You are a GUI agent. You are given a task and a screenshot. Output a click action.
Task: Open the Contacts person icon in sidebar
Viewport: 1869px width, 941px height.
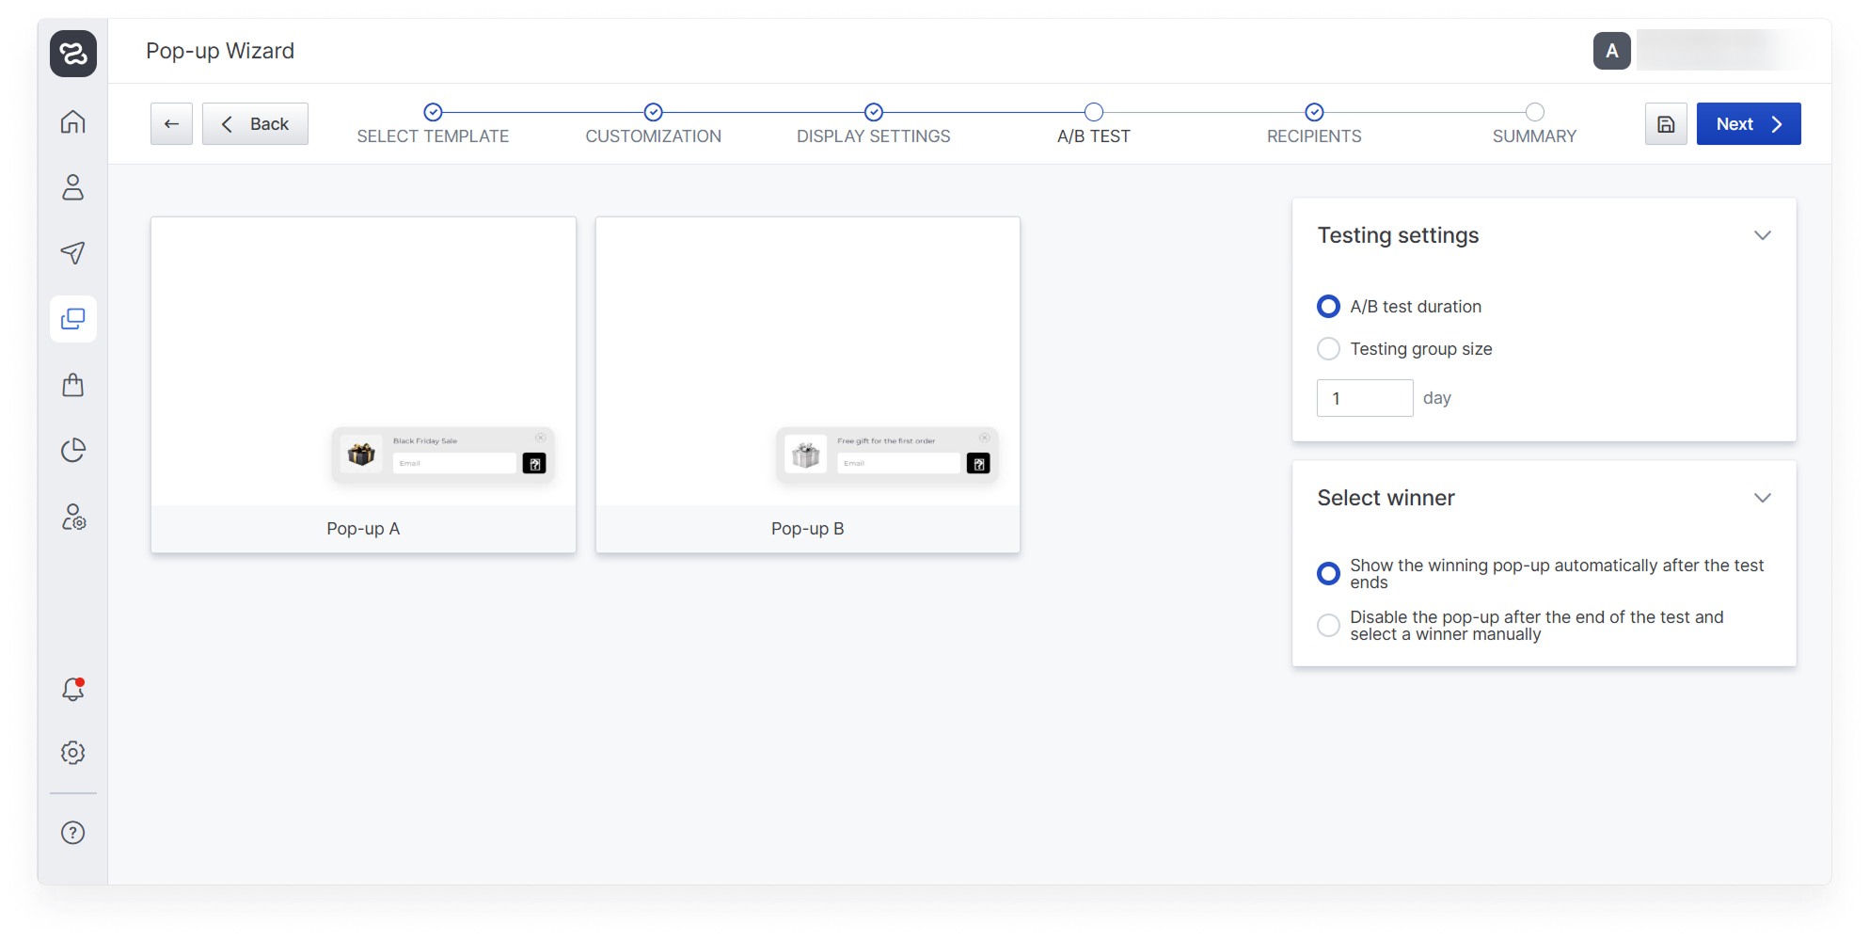pyautogui.click(x=72, y=187)
